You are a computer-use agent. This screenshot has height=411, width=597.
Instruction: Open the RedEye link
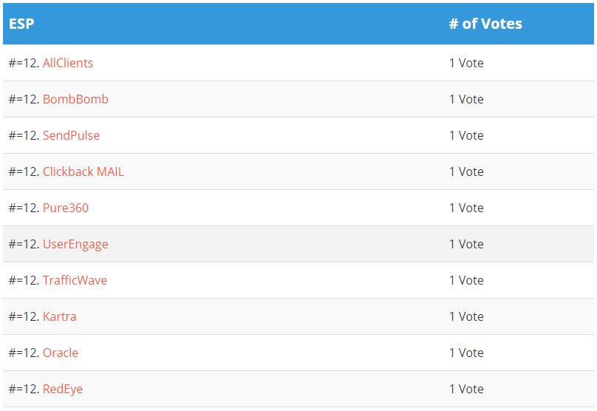point(63,389)
